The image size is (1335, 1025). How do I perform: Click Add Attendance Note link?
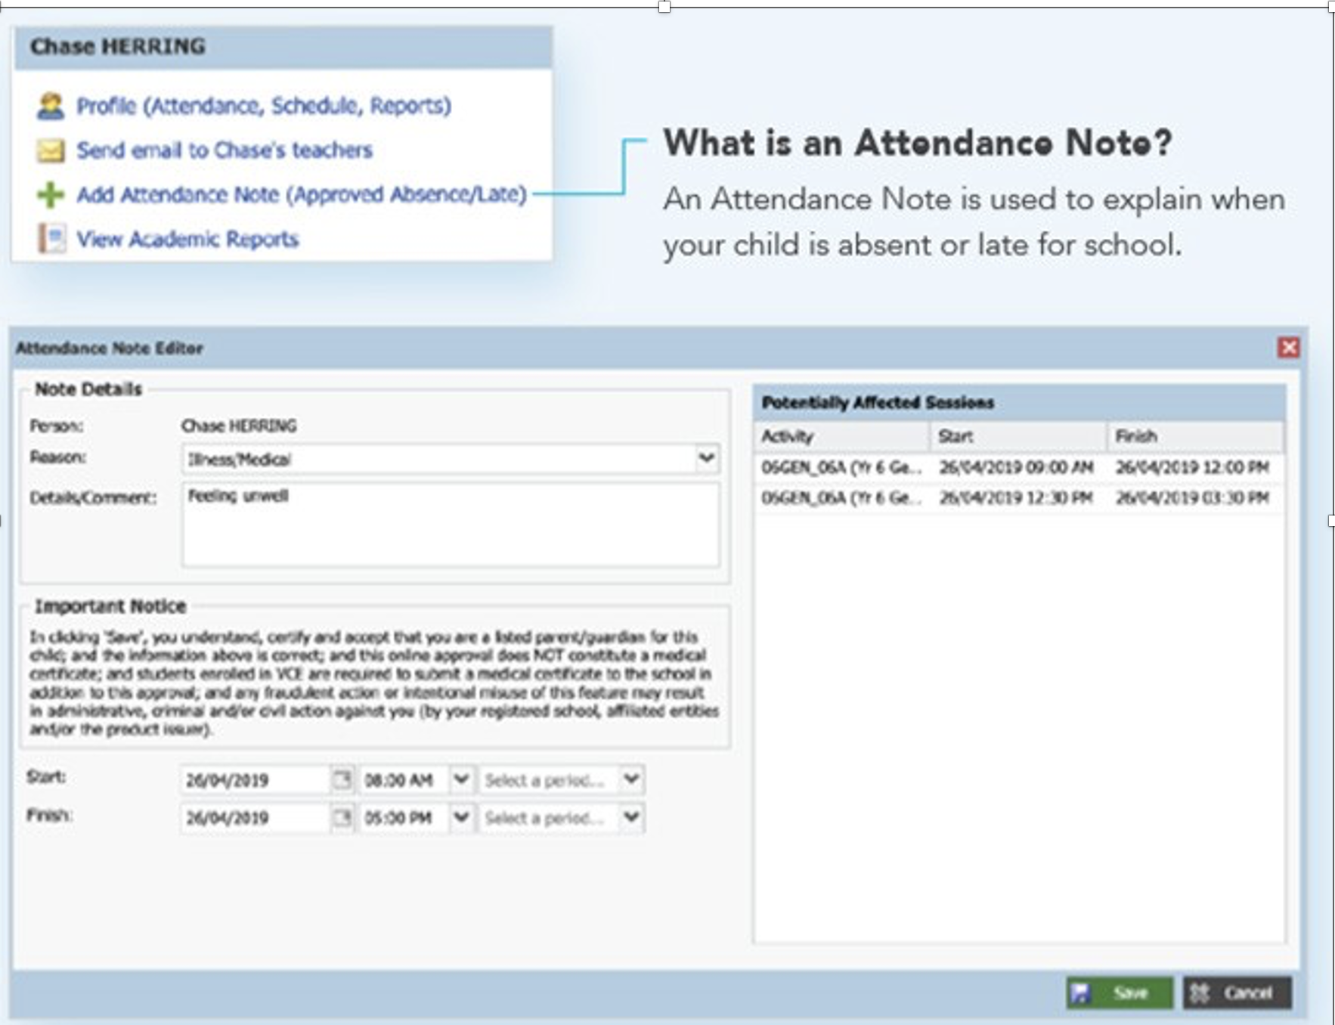point(301,195)
